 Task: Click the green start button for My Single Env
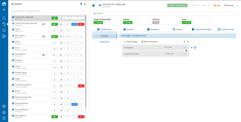(x=55, y=117)
